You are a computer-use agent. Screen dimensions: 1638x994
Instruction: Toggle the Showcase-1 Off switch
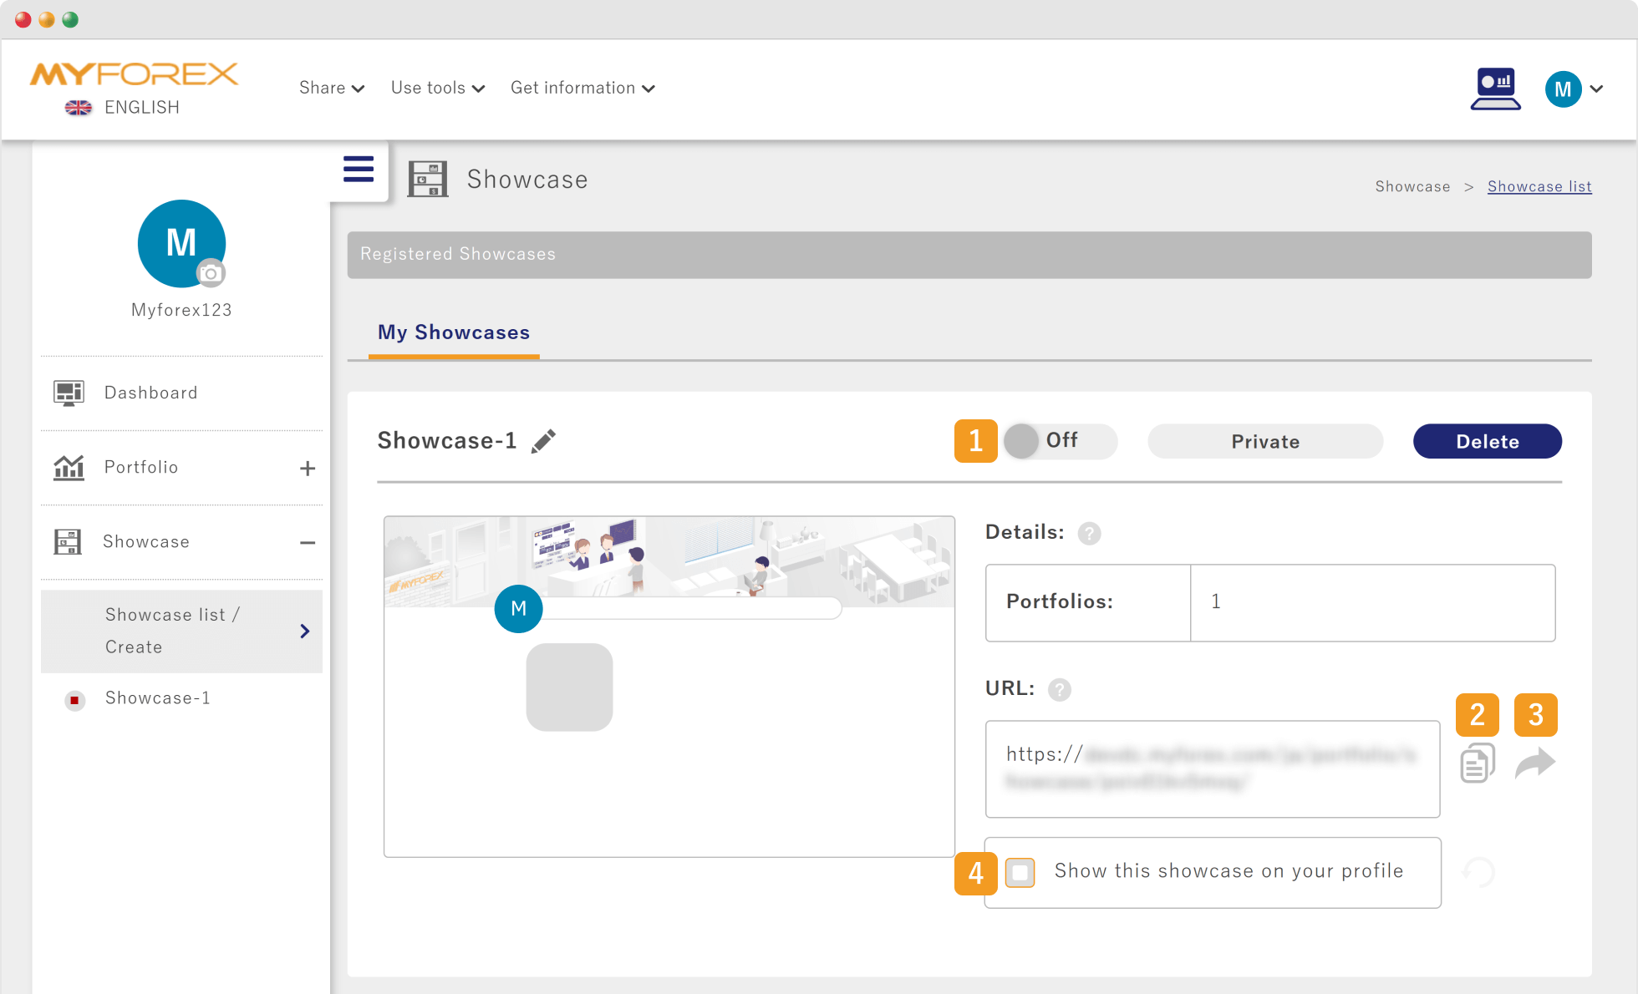coord(1059,441)
